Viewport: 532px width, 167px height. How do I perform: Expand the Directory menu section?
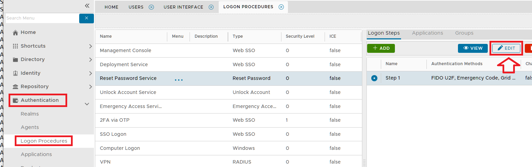pyautogui.click(x=90, y=60)
